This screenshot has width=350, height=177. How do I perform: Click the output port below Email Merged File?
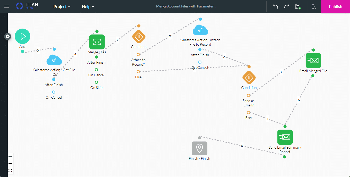point(313,76)
